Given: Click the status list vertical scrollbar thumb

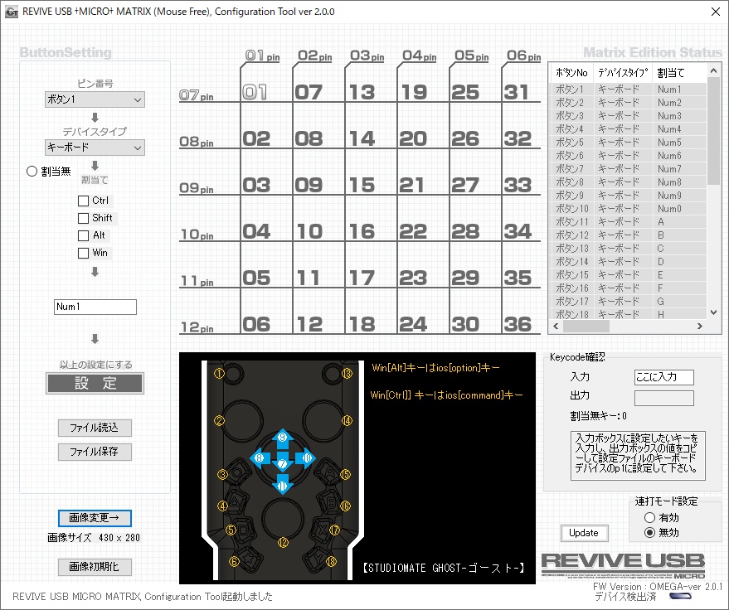Looking at the screenshot, I should [713, 132].
